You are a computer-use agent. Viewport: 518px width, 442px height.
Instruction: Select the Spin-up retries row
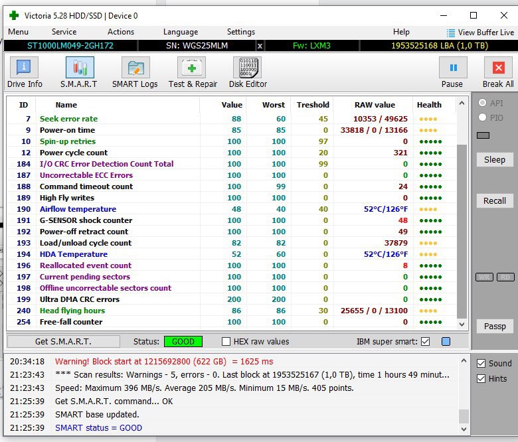tap(232, 141)
